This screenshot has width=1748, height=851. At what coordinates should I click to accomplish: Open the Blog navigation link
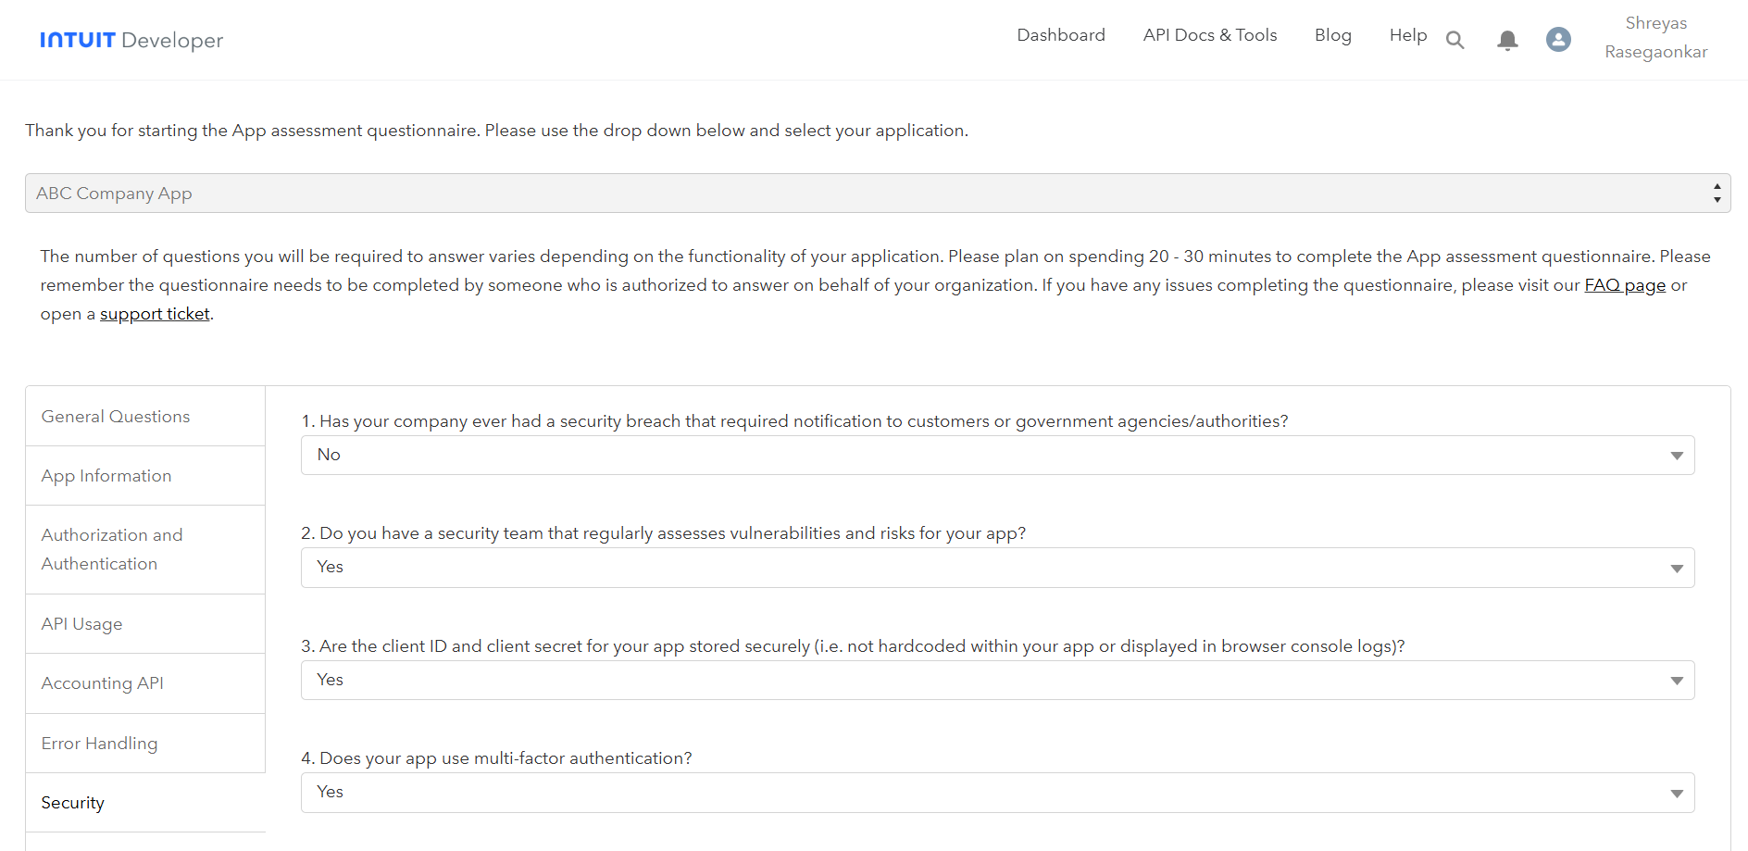pyautogui.click(x=1332, y=35)
